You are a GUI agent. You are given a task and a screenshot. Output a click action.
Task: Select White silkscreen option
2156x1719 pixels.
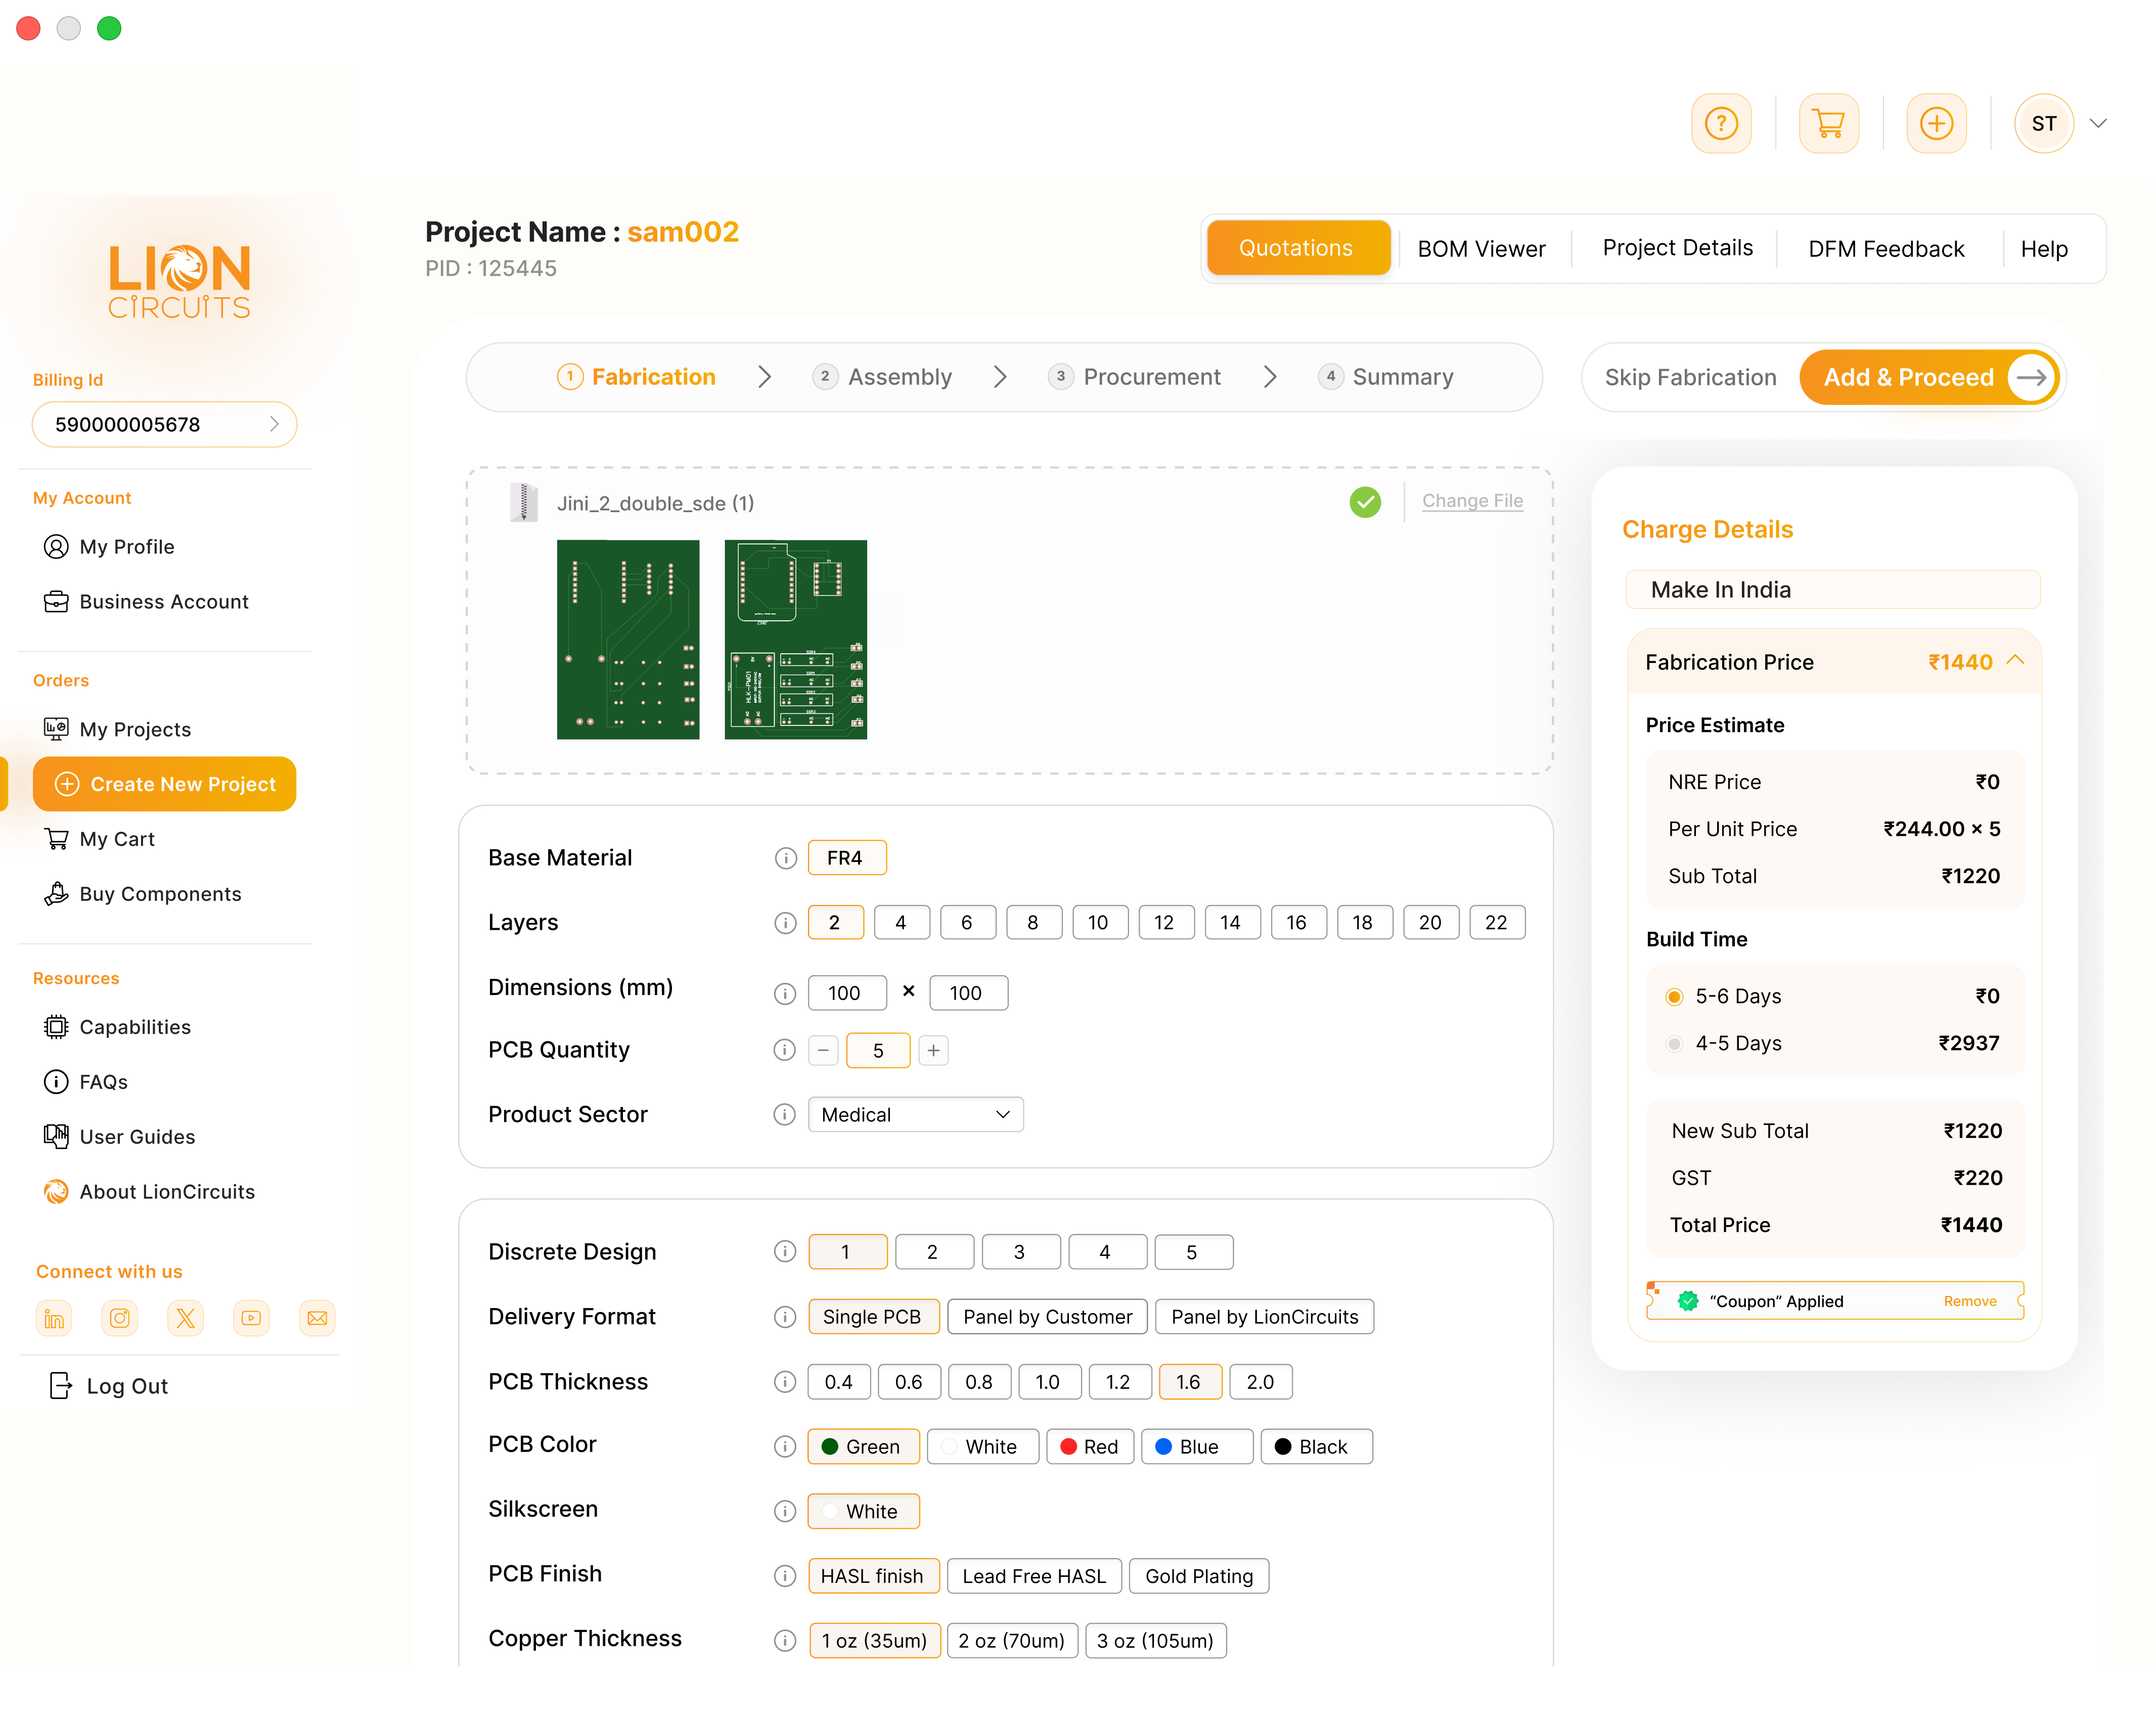coord(863,1511)
